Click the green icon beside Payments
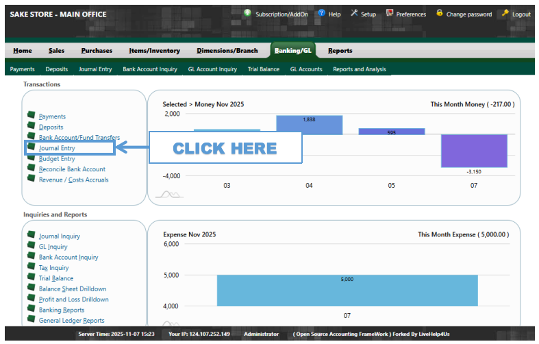The image size is (539, 344). tap(31, 116)
